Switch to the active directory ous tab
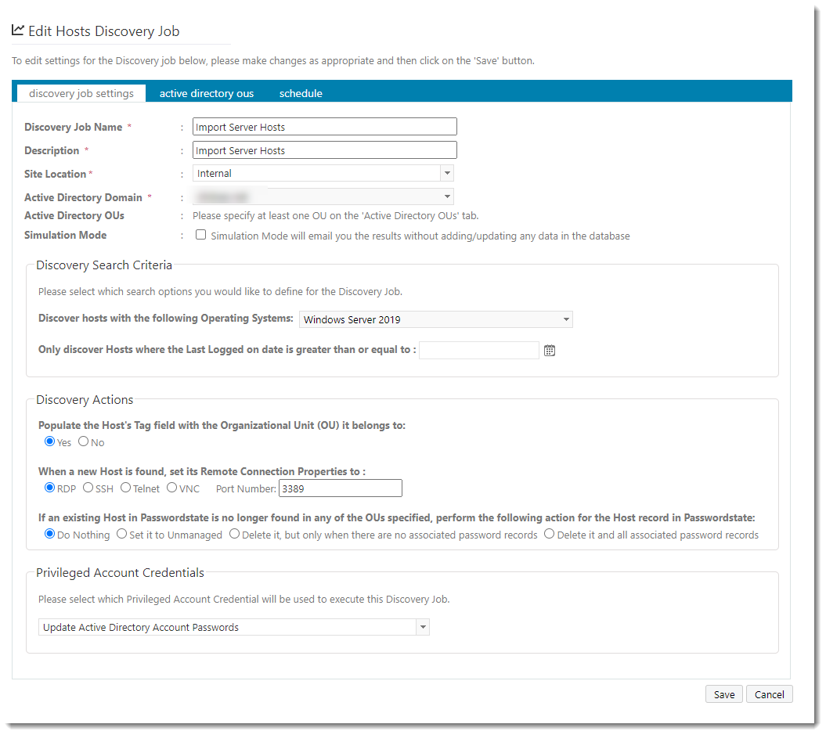Screen dimensions: 826x735 [207, 93]
